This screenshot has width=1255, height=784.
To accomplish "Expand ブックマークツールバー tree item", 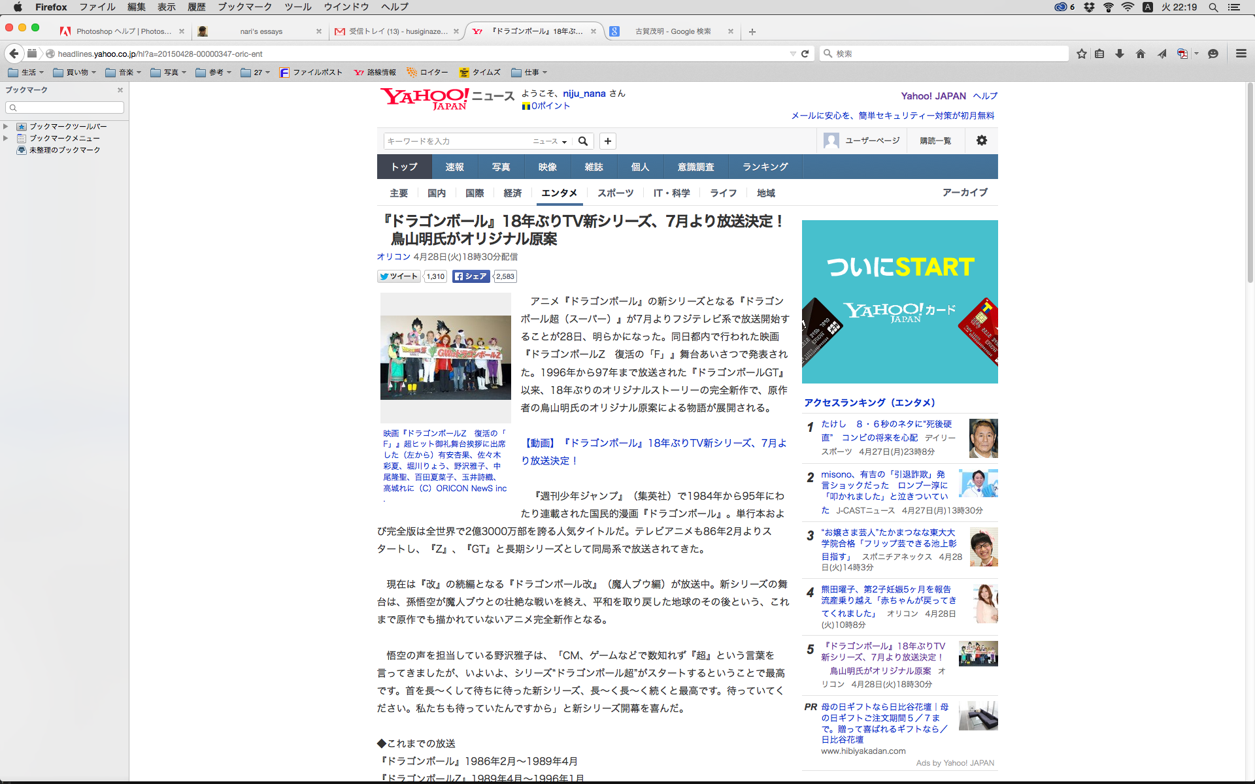I will pyautogui.click(x=6, y=126).
